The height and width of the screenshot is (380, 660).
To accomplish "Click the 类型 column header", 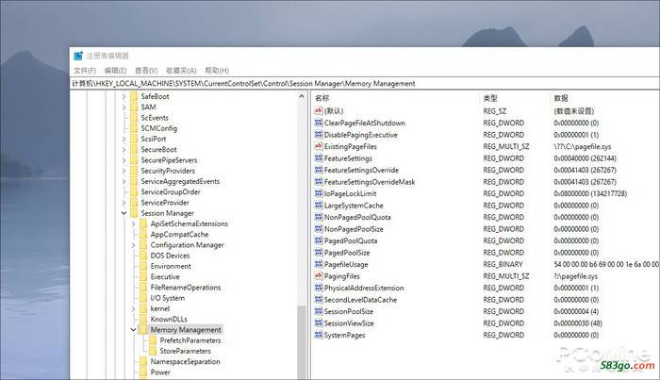I will (490, 98).
